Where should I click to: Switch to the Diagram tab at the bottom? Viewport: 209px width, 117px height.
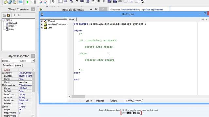click(137, 101)
